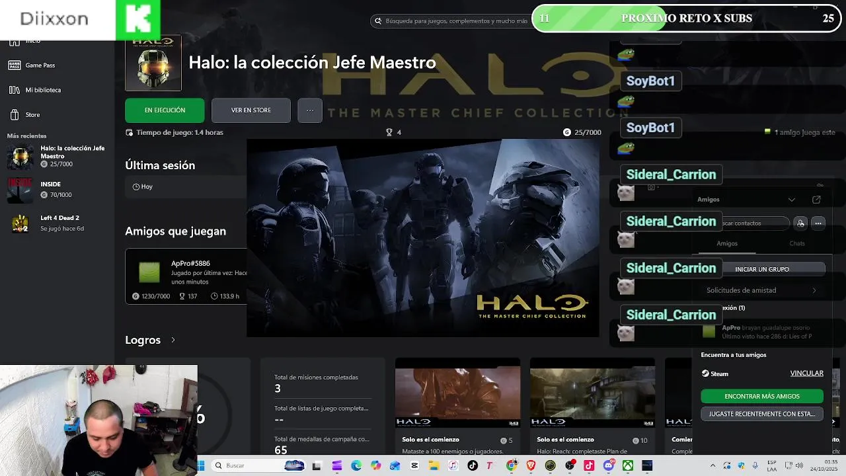Switch to the Amigos tab
The width and height of the screenshot is (846, 476).
point(727,244)
